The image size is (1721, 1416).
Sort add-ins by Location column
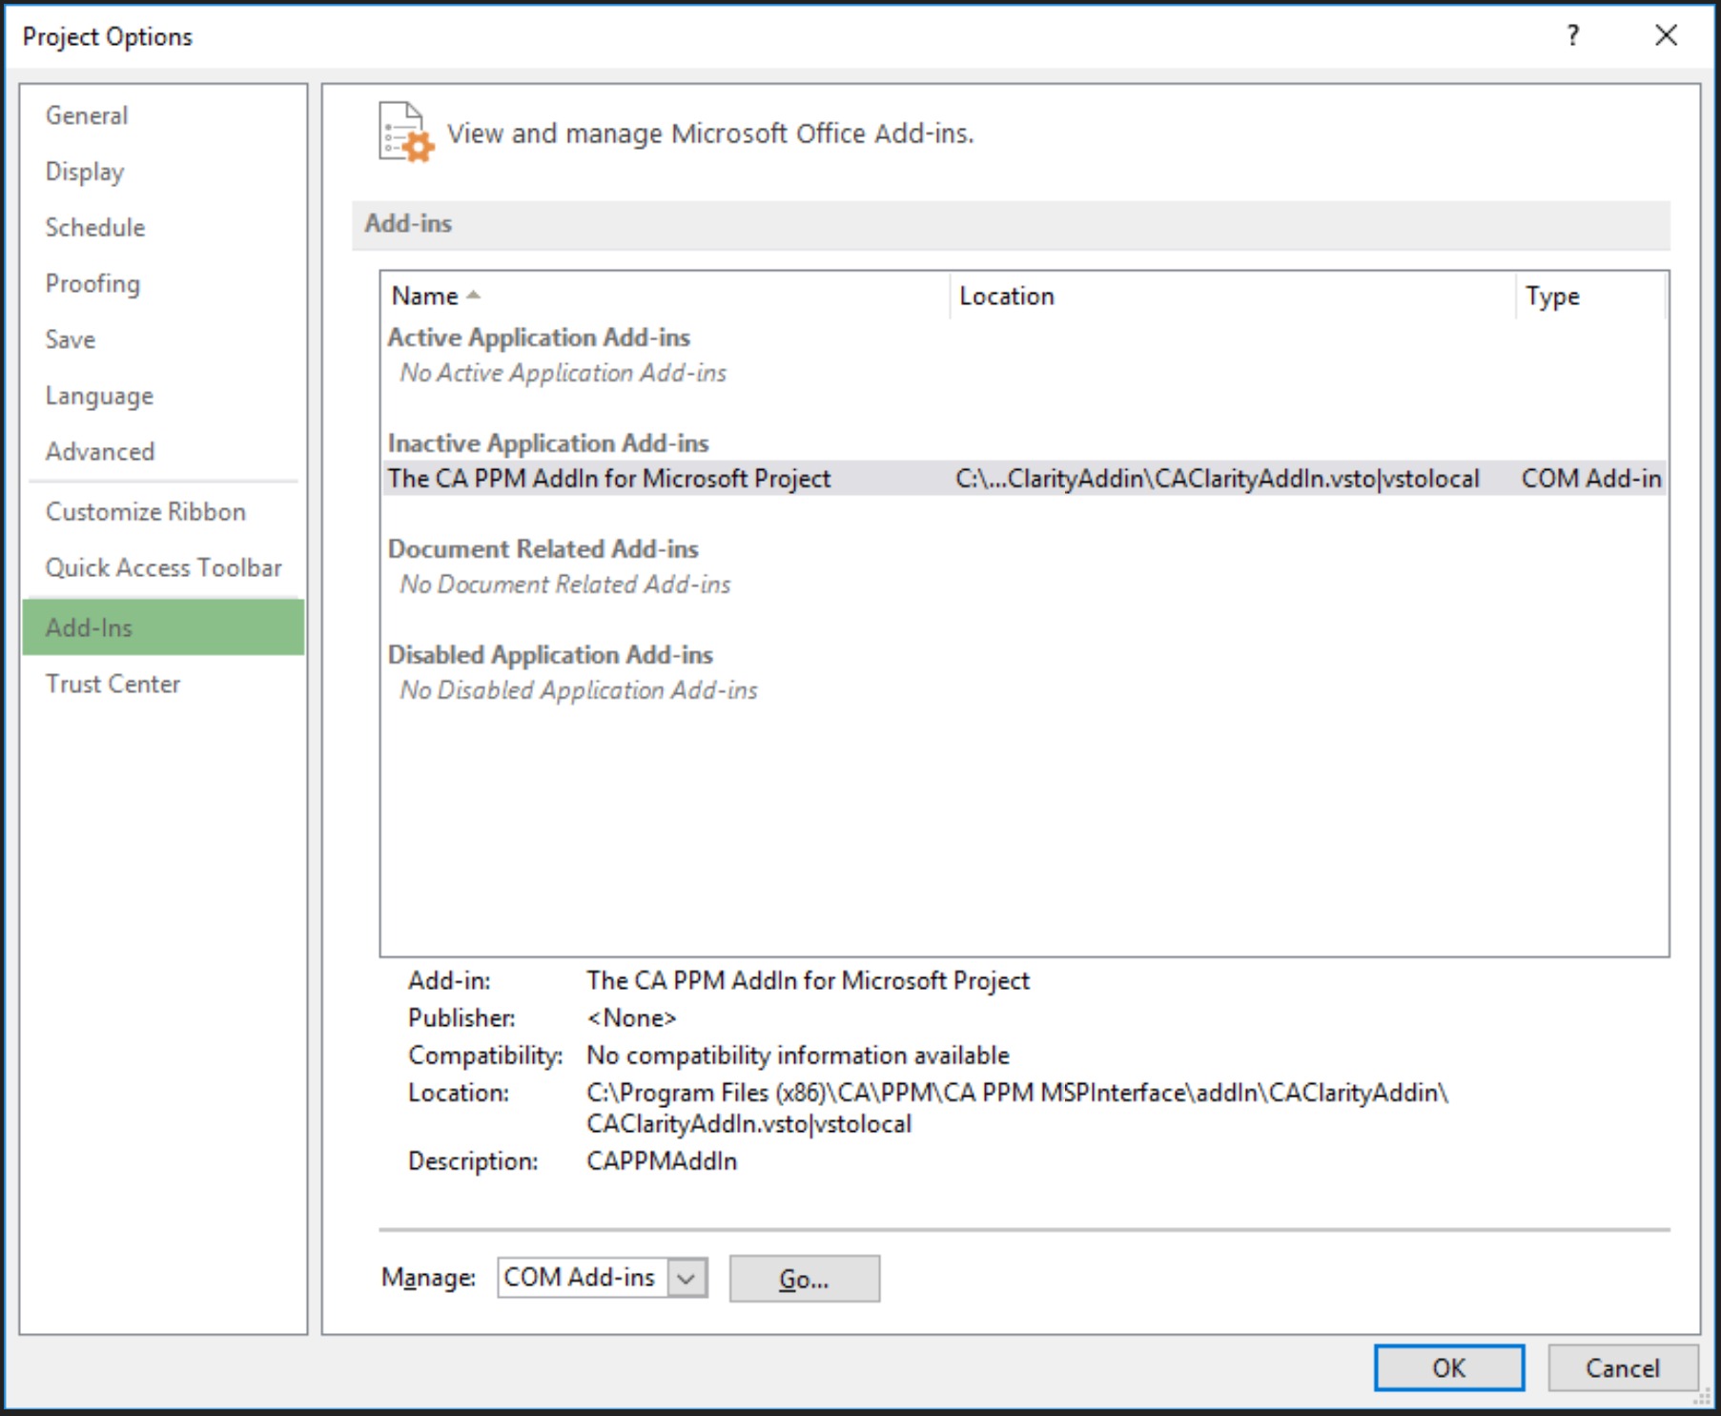1232,297
